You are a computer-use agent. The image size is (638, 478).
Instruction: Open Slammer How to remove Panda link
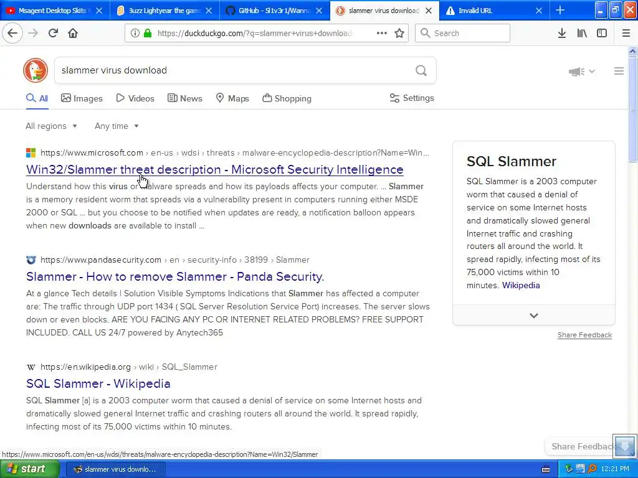(175, 276)
